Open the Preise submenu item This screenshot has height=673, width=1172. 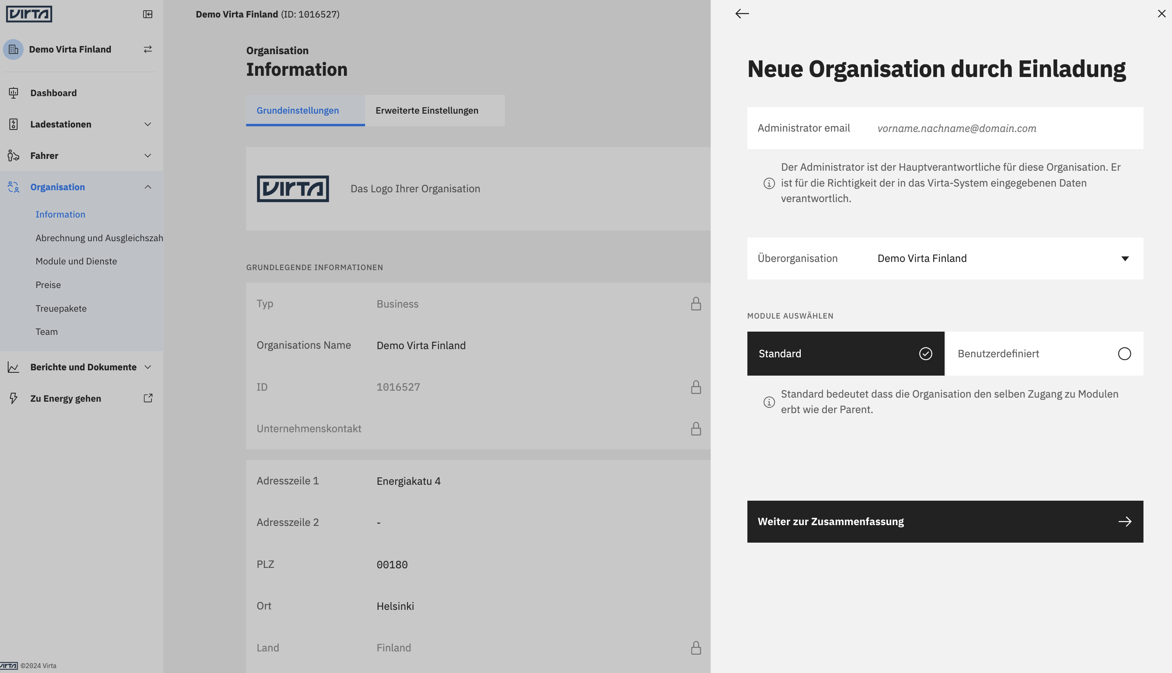48,285
